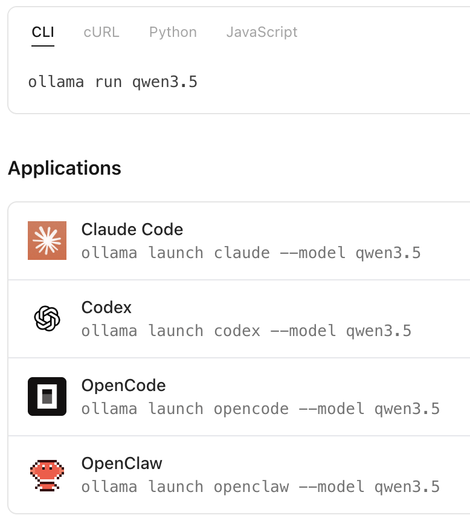Image resolution: width=470 pixels, height=521 pixels.
Task: Click qwen3.5 in the OpenClaw launch command
Action: [407, 486]
